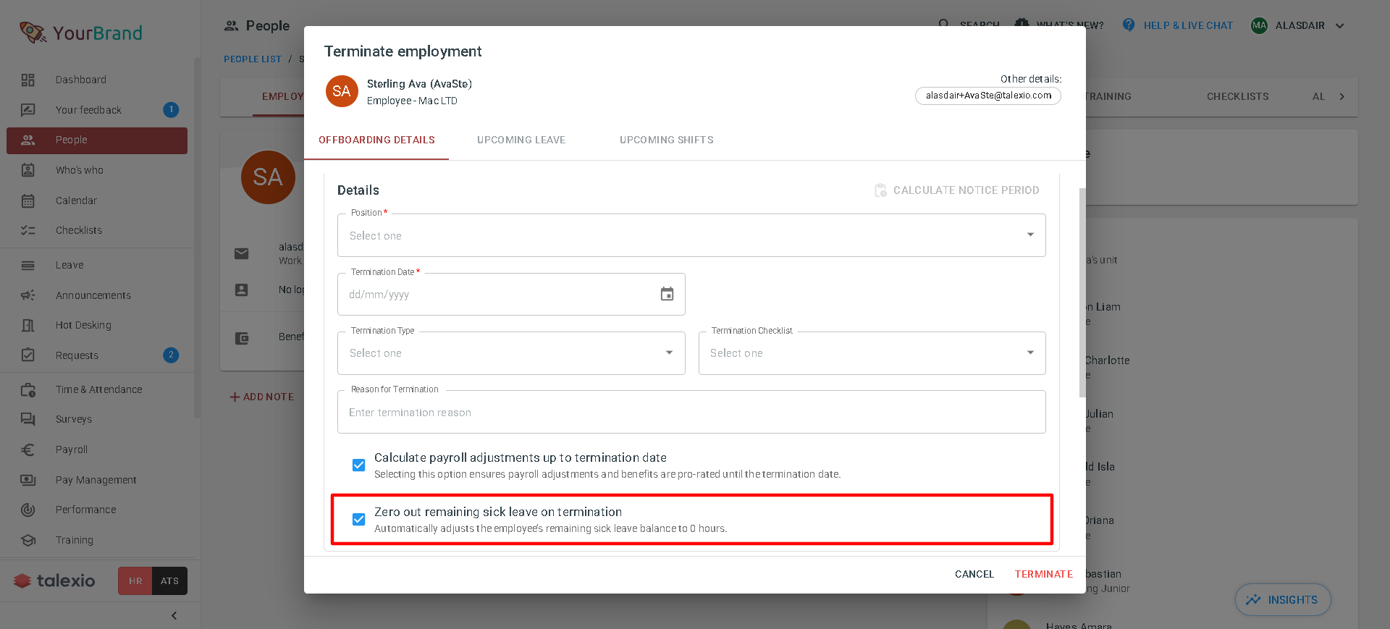This screenshot has height=629, width=1390.
Task: Click the Training graduation cap icon
Action: [x=28, y=540]
